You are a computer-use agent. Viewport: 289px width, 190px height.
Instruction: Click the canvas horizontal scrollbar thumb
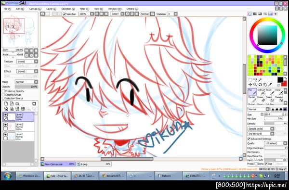click(x=127, y=159)
